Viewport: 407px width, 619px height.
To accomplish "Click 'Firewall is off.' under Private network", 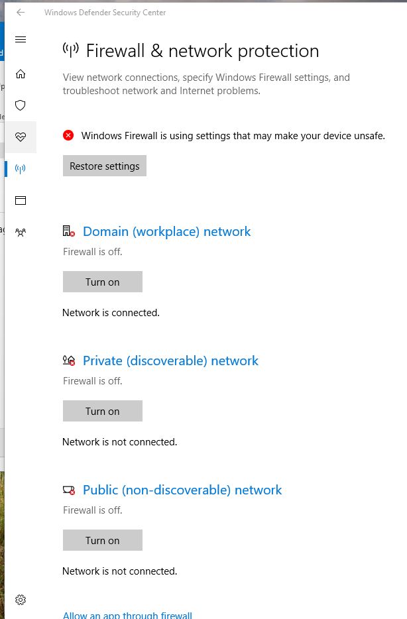I will 93,381.
